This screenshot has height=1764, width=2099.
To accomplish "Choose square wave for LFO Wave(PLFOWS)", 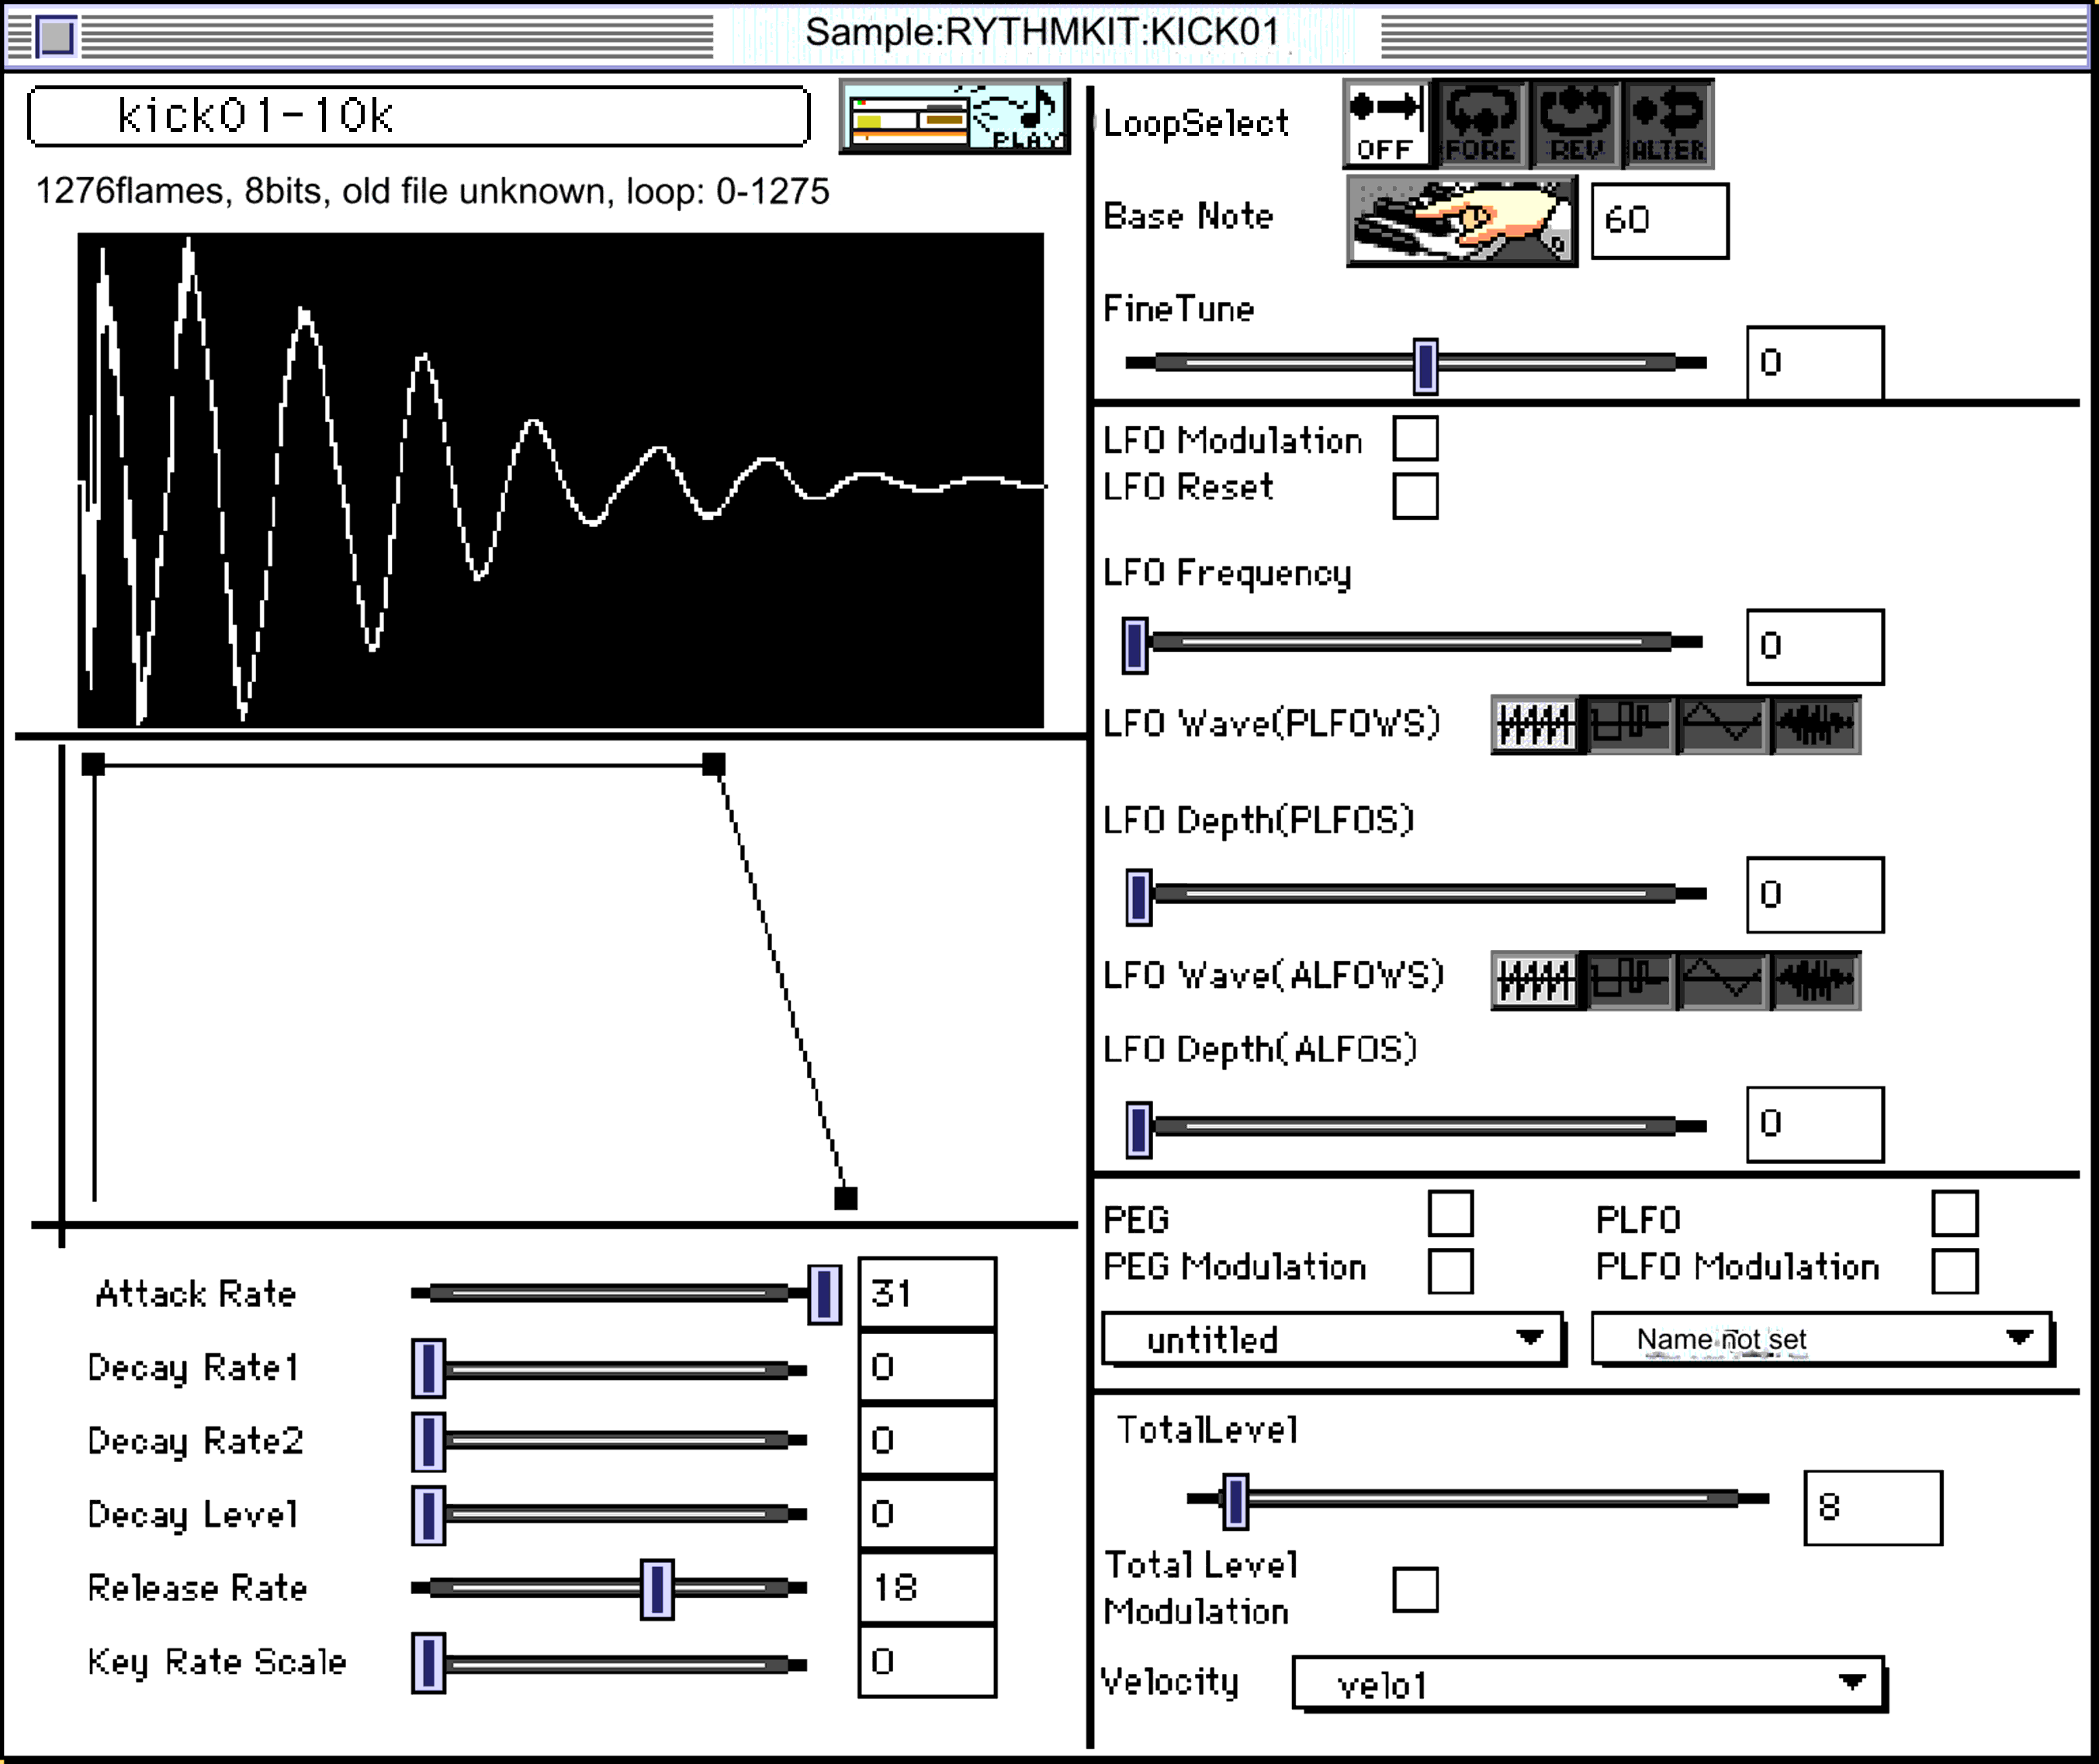I will (x=1629, y=724).
